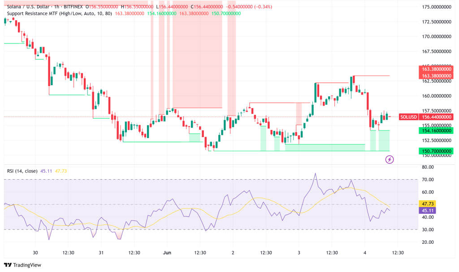459x272 pixels.
Task: Click the 167.50000000 price axis label
Action: tap(437, 52)
